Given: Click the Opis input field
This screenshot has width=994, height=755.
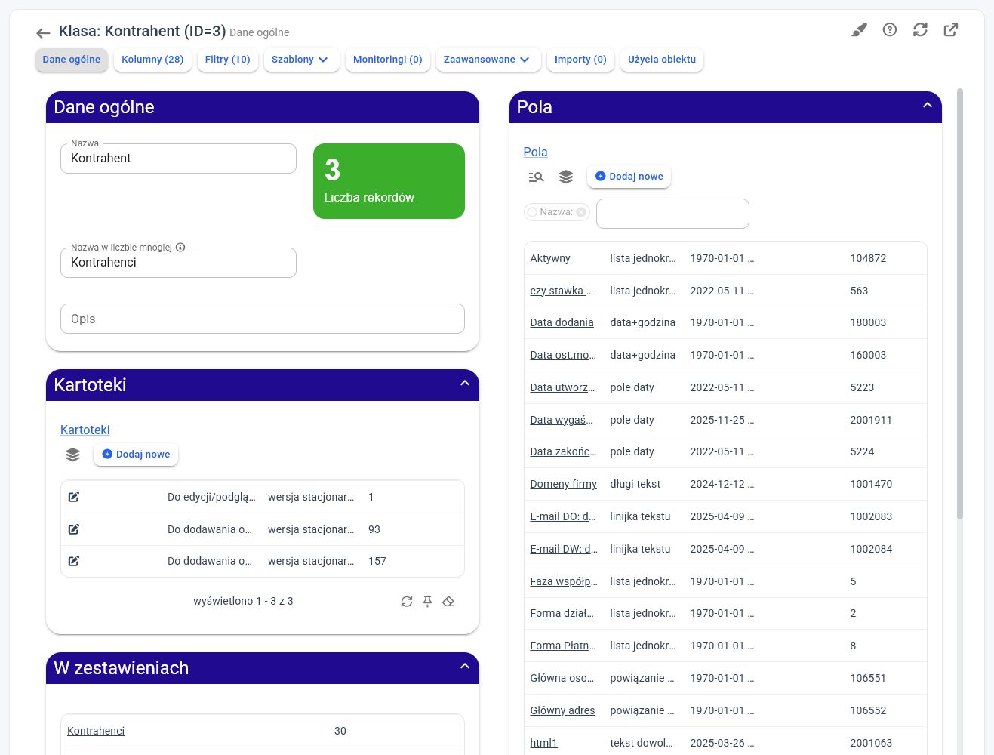Looking at the screenshot, I should click(263, 319).
